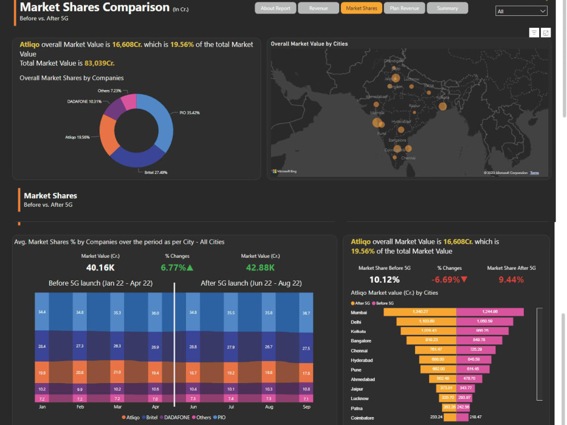Select the Market Shares tab

point(361,8)
